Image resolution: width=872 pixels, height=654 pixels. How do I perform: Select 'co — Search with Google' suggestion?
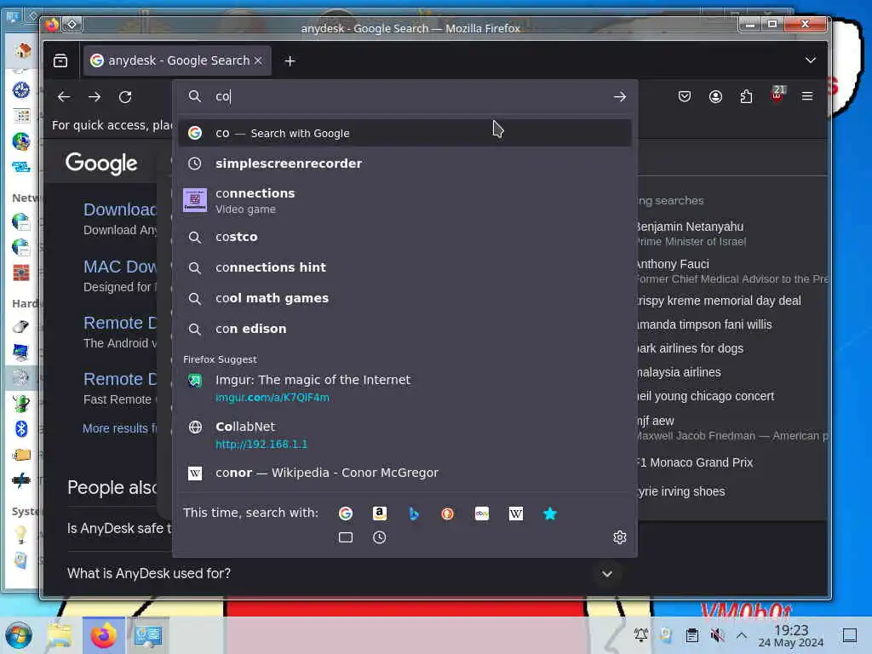click(x=404, y=134)
